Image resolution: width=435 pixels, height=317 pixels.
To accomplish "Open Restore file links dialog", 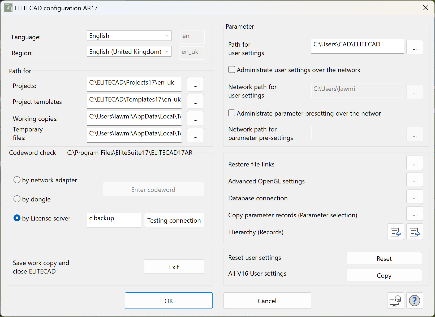I will coord(414,163).
